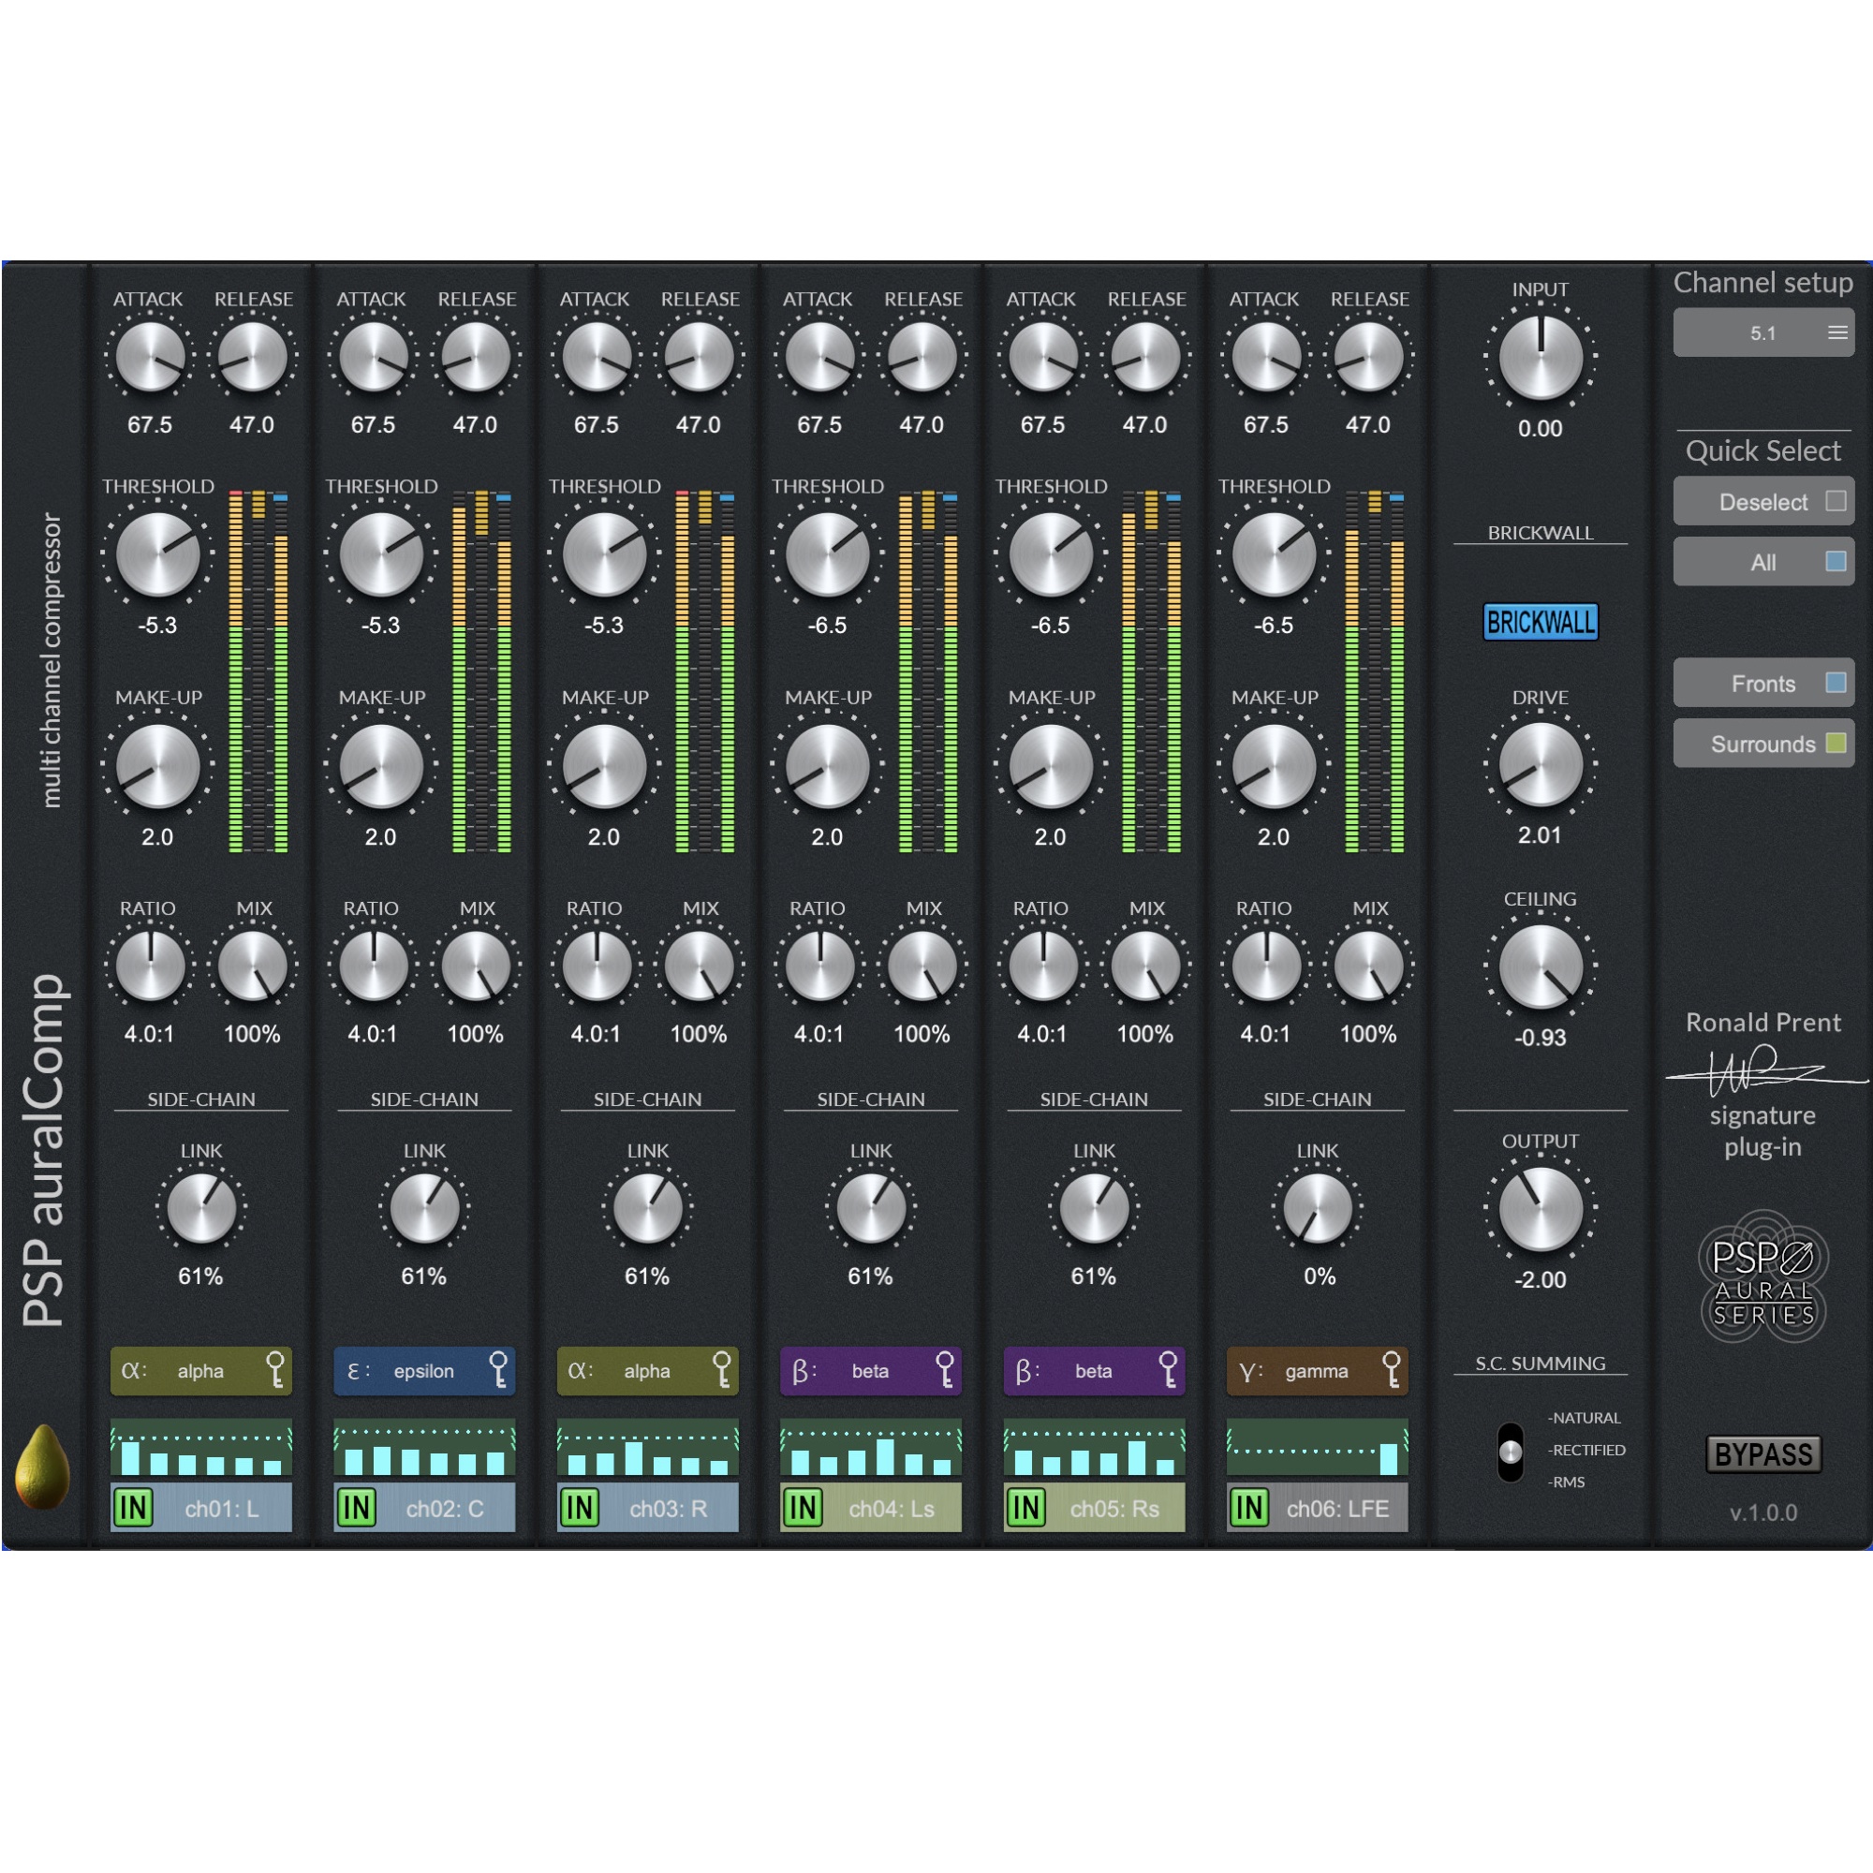This screenshot has height=1873, width=1873.
Task: Toggle the IN button for ch02: C
Action: [x=356, y=1508]
